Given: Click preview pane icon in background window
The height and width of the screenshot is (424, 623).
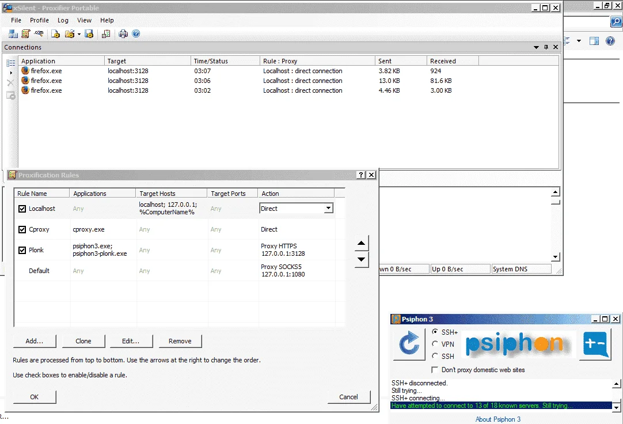Looking at the screenshot, I should pos(594,41).
